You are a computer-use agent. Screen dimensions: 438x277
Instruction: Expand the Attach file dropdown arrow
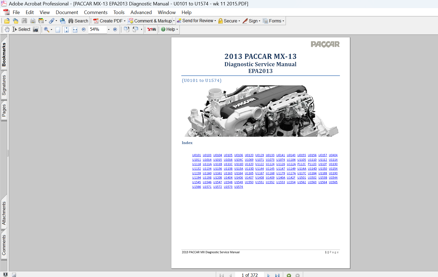coord(56,21)
